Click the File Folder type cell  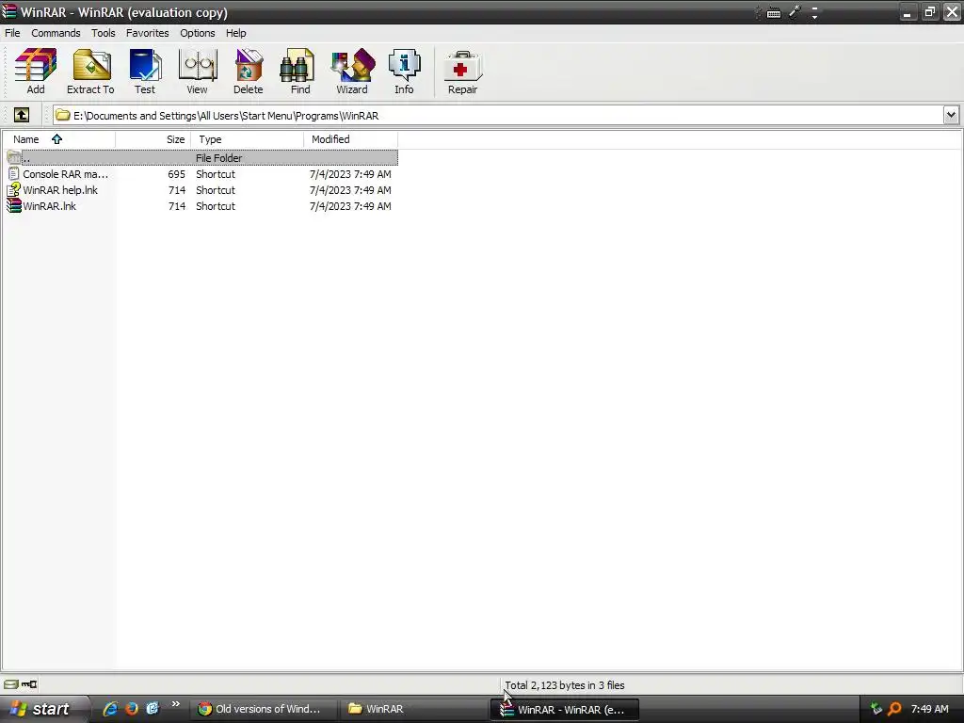(x=218, y=158)
